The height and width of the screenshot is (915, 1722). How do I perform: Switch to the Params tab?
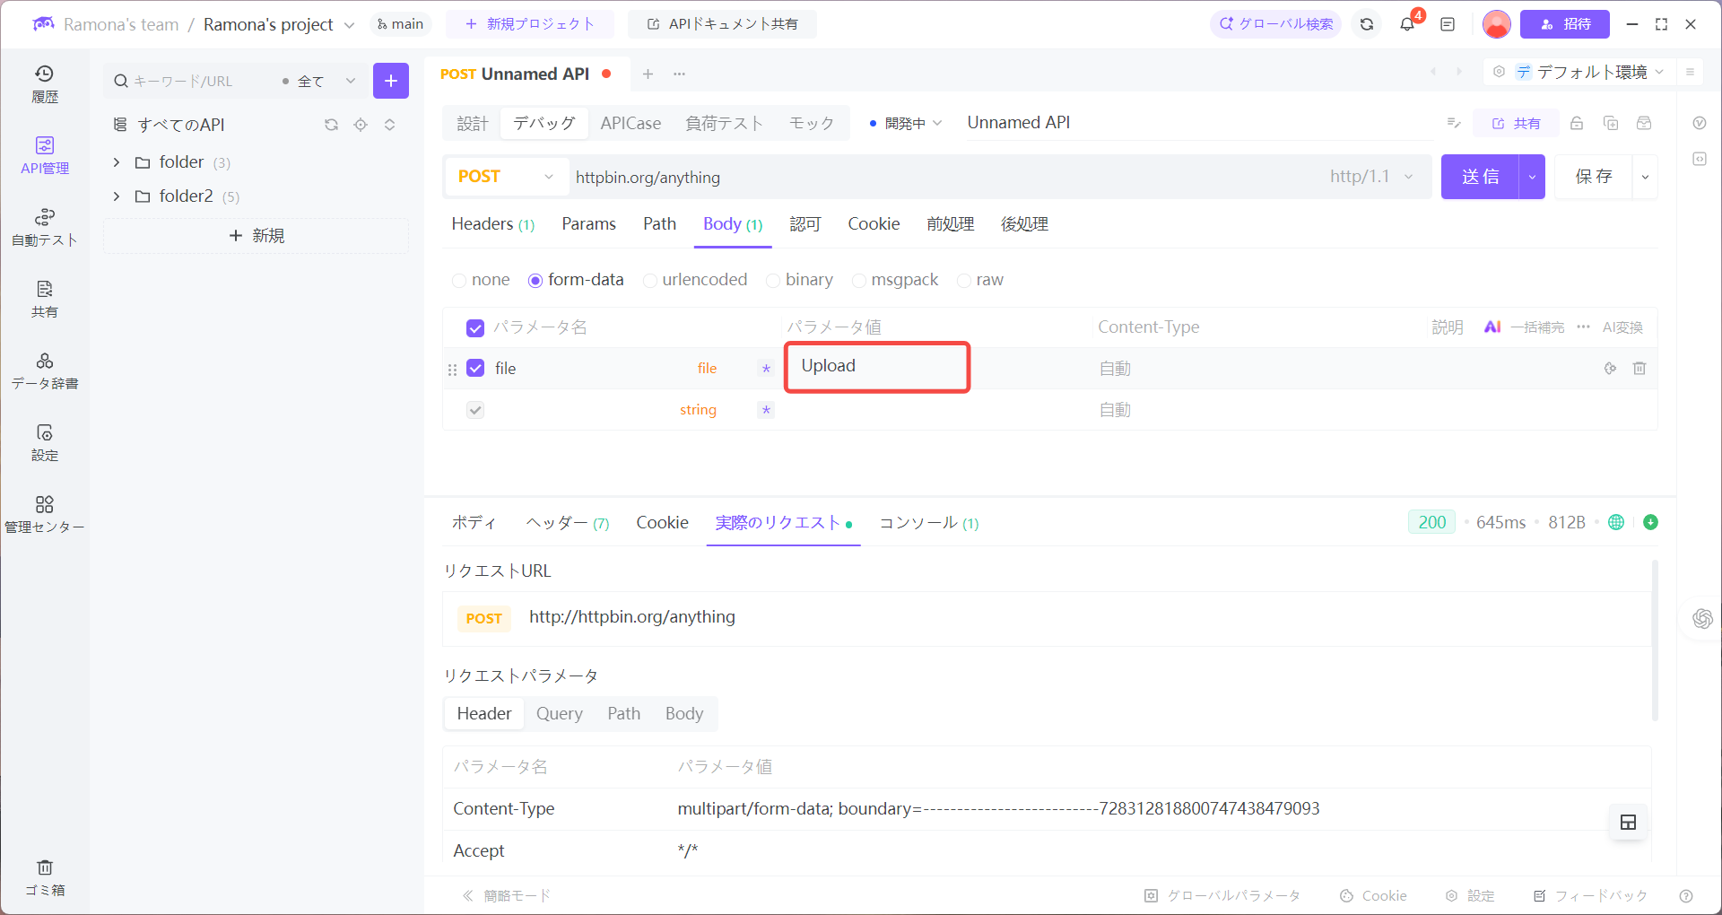(x=588, y=224)
